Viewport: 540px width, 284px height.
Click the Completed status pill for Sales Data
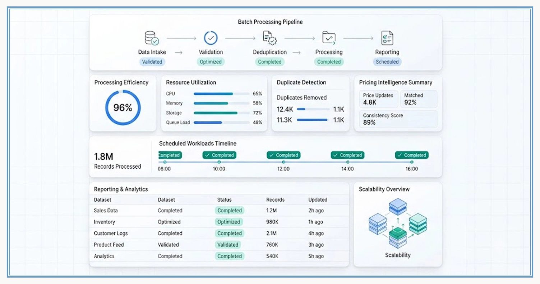tap(230, 211)
